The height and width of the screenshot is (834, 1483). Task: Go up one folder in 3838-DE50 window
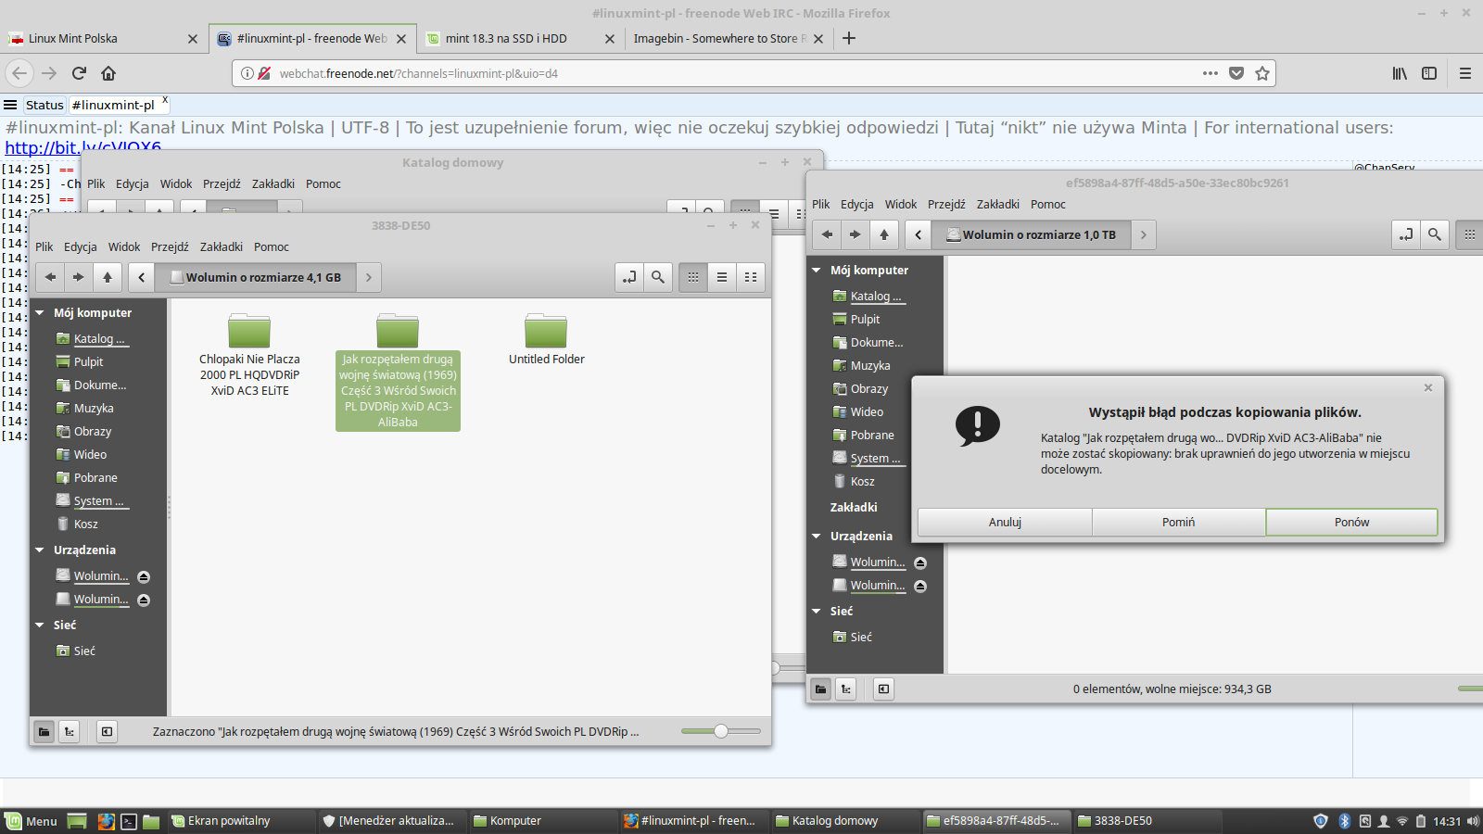[x=108, y=277]
